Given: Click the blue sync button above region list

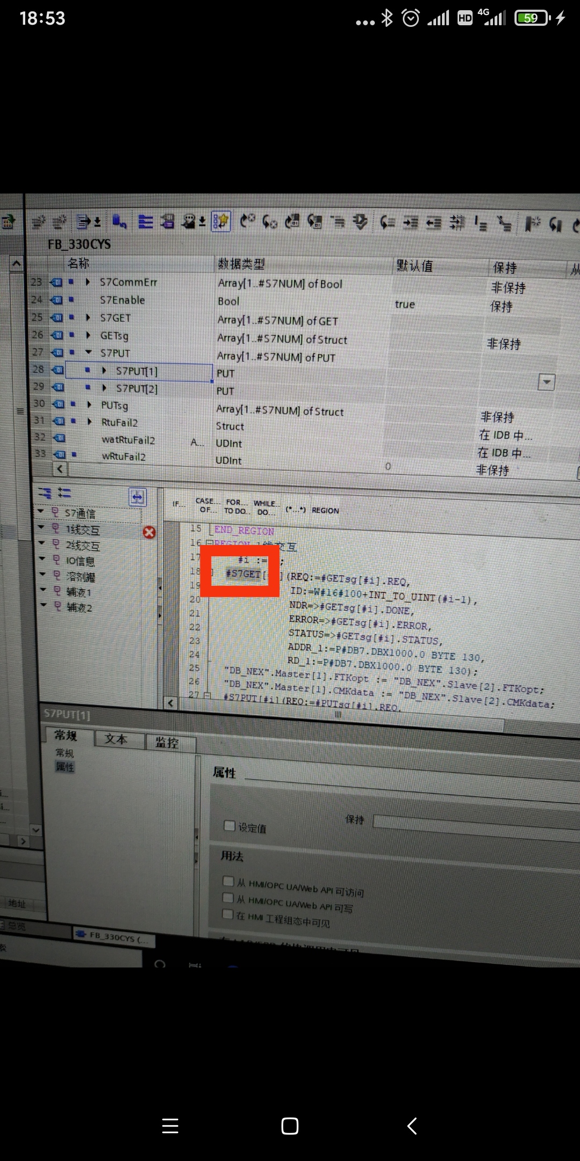Looking at the screenshot, I should pos(137,497).
